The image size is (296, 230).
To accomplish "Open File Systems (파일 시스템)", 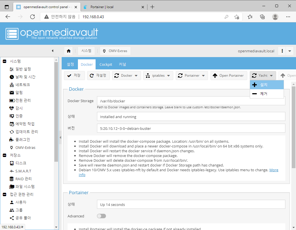I will pos(22,186).
